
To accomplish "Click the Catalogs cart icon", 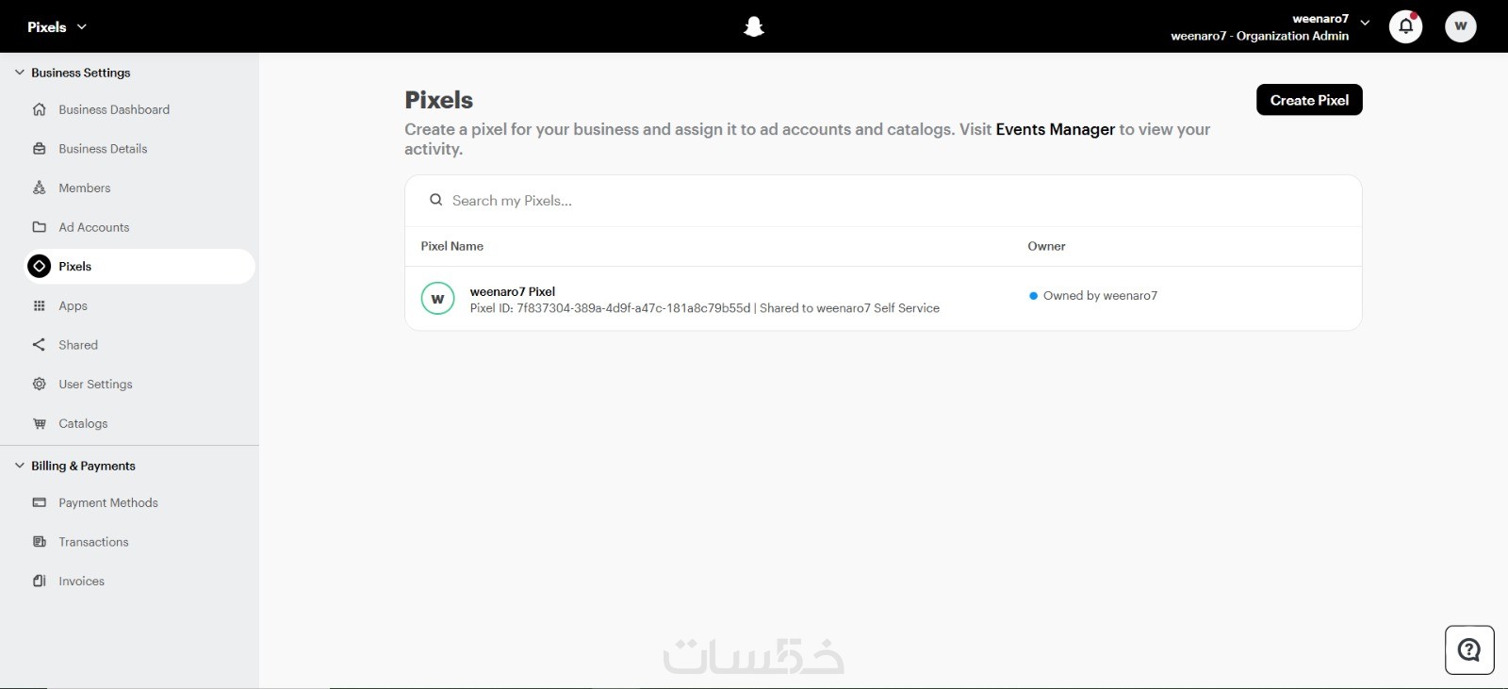I will pos(40,423).
